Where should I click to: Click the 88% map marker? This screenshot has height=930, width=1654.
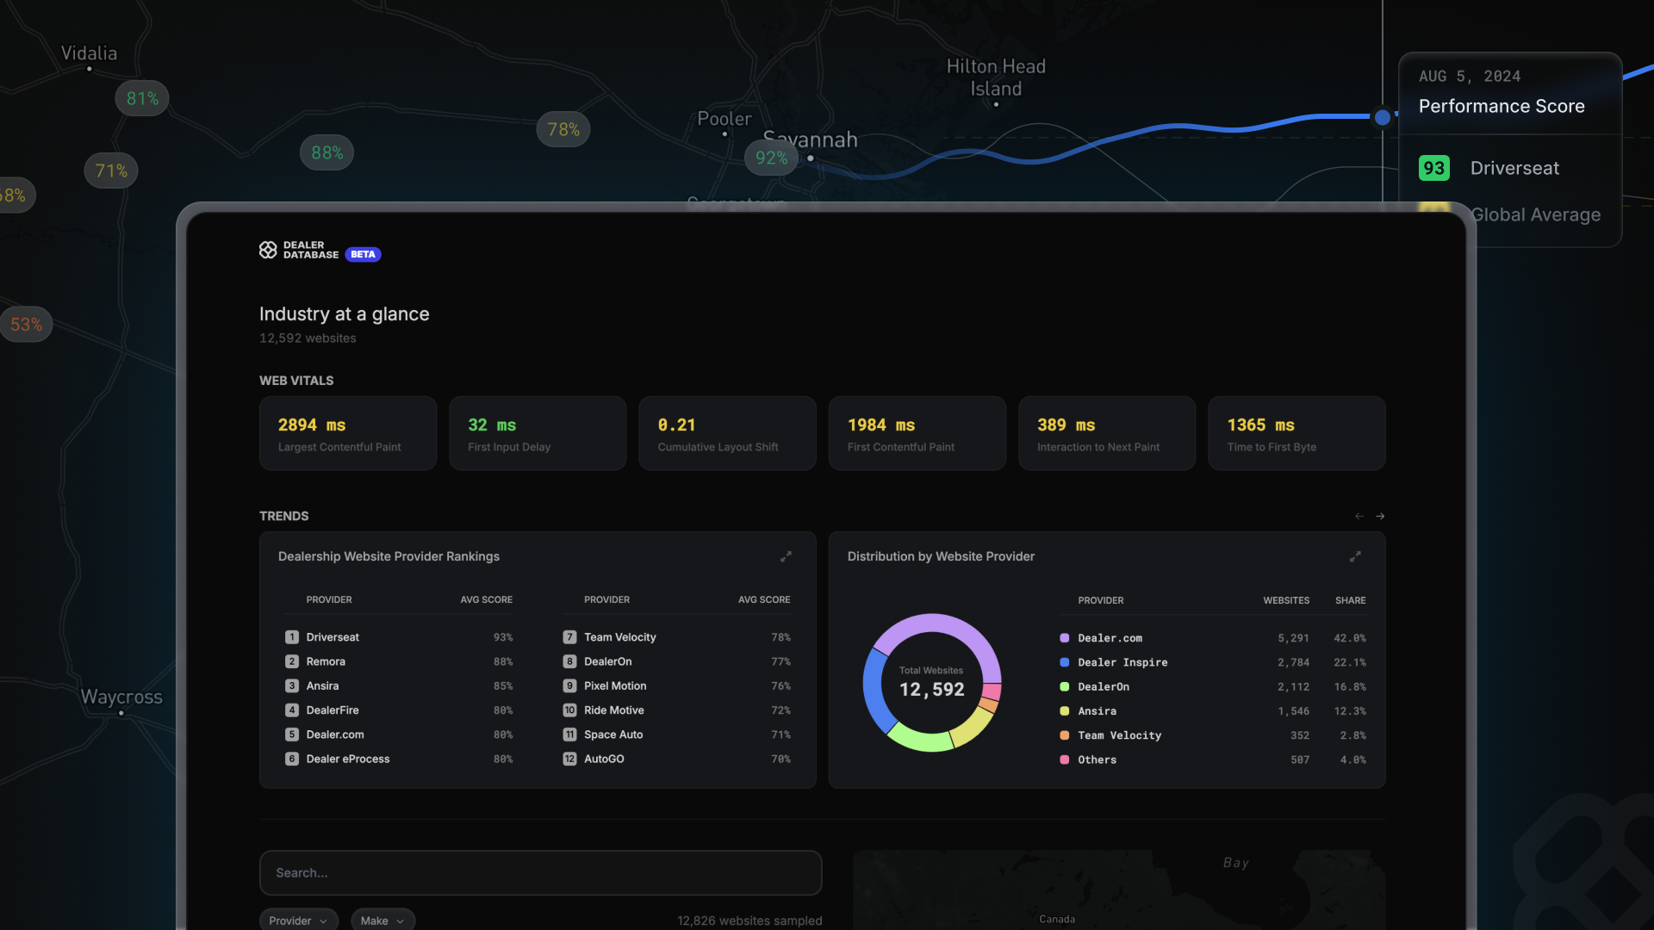click(326, 152)
